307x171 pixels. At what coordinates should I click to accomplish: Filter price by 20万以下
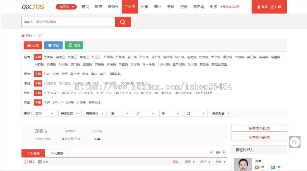50,83
